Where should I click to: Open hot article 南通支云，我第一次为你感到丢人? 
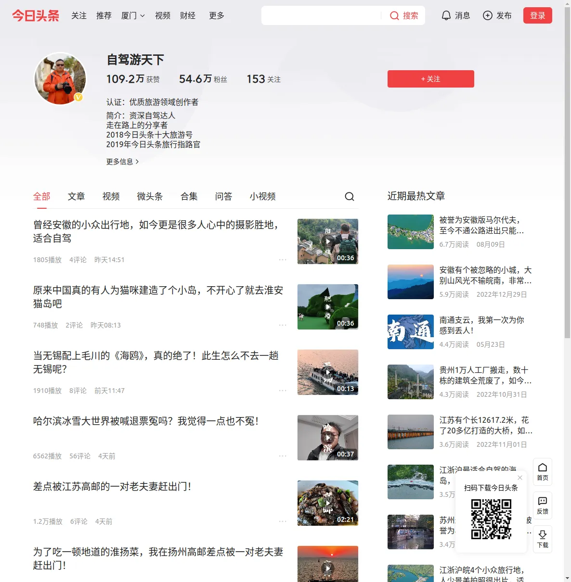click(482, 325)
